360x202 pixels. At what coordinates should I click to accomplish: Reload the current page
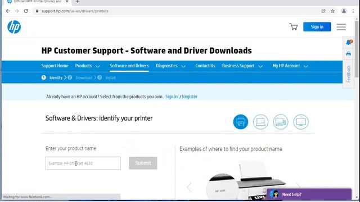pyautogui.click(x=26, y=11)
